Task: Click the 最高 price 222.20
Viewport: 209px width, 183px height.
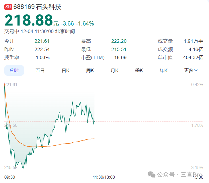Action: tap(119, 41)
